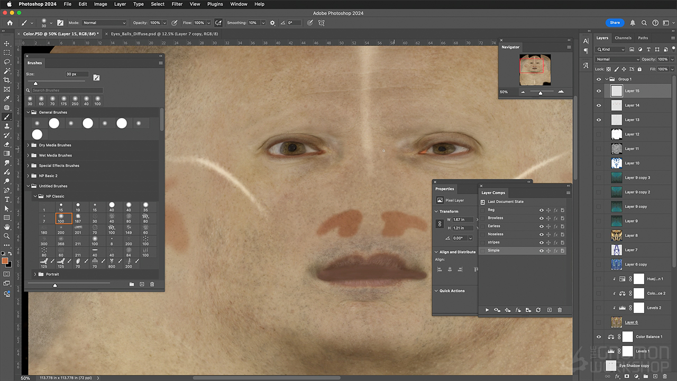677x381 pixels.
Task: Pick the Zoom tool in toolbar
Action: tap(7, 236)
